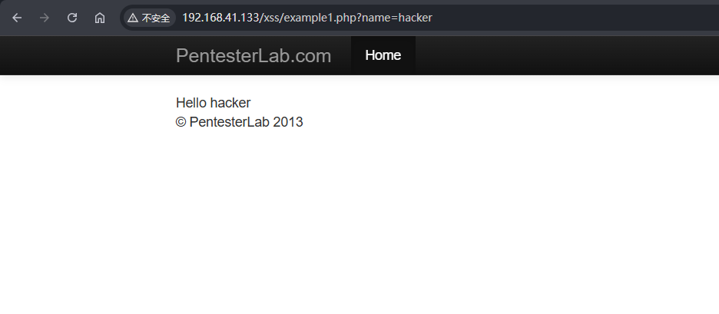The height and width of the screenshot is (314, 719).
Task: Click "PentesterLab" in the copyright line
Action: [x=229, y=122]
